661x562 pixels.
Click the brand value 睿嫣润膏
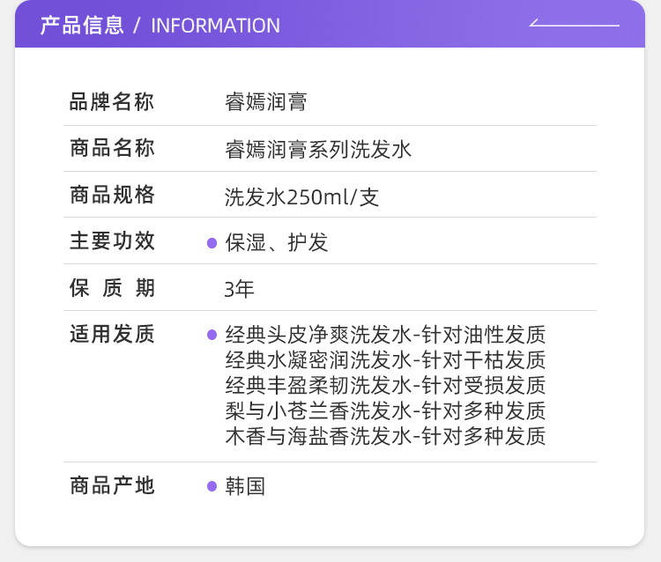click(x=266, y=103)
